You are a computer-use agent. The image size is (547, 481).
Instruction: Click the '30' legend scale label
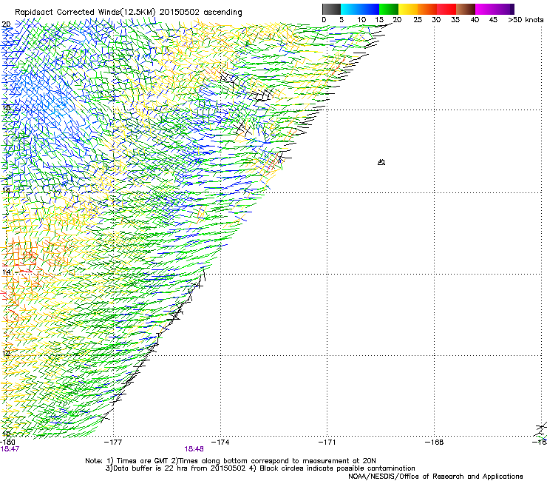pos(436,20)
